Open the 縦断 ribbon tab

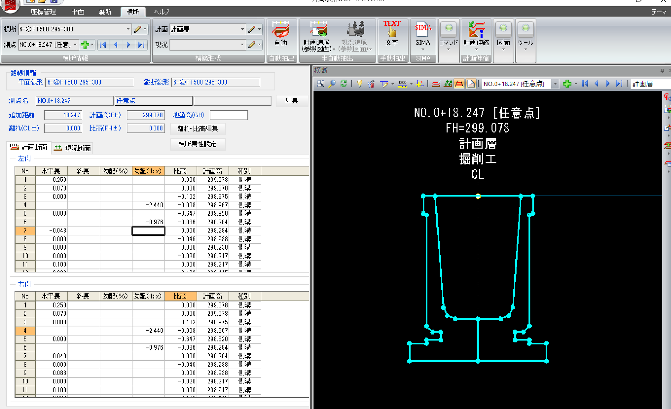pyautogui.click(x=105, y=12)
